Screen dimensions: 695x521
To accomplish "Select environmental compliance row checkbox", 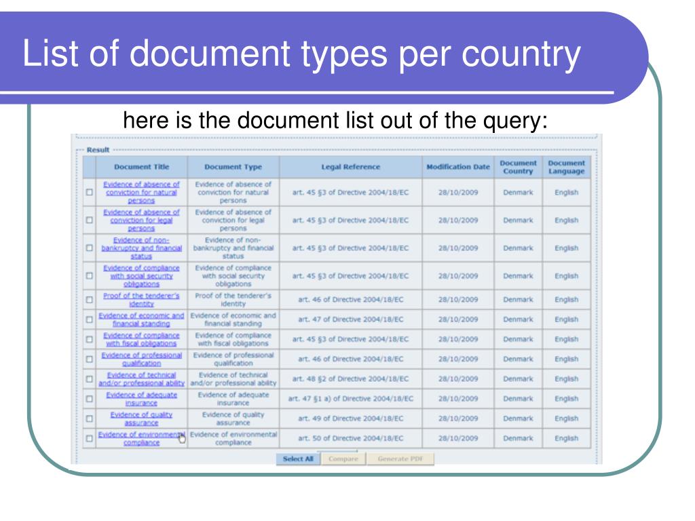I will 90,438.
